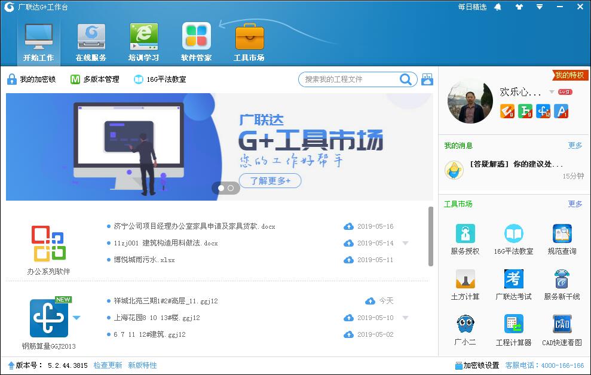Open the 开始工作 tab
Image resolution: width=591 pixels, height=375 pixels.
(38, 42)
